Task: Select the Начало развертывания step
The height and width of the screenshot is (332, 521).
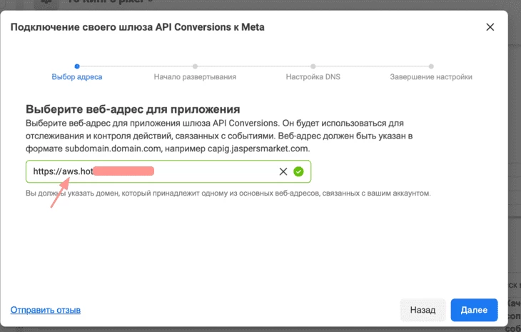Action: [x=195, y=77]
